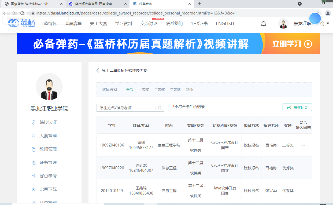Viewport: 333px width, 205px height.
Task: Expand the 黑龙江职业学院 account dropdown
Action: (x=328, y=24)
